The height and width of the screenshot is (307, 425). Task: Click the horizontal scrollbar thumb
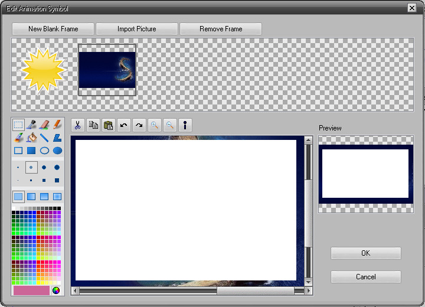click(x=256, y=291)
